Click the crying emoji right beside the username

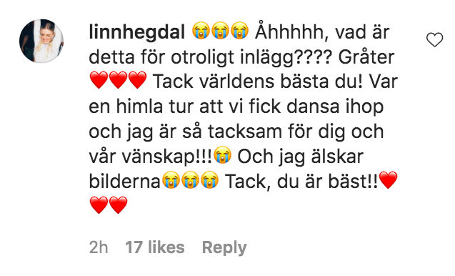[201, 31]
